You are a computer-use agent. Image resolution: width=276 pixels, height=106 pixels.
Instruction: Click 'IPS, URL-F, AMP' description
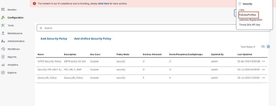point(73,69)
